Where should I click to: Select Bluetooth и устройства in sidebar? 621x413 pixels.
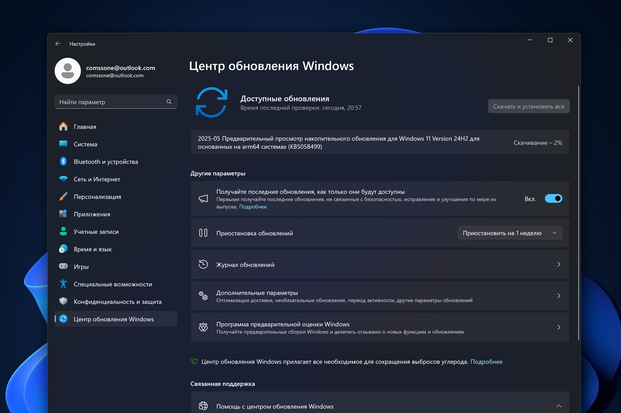[116, 161]
